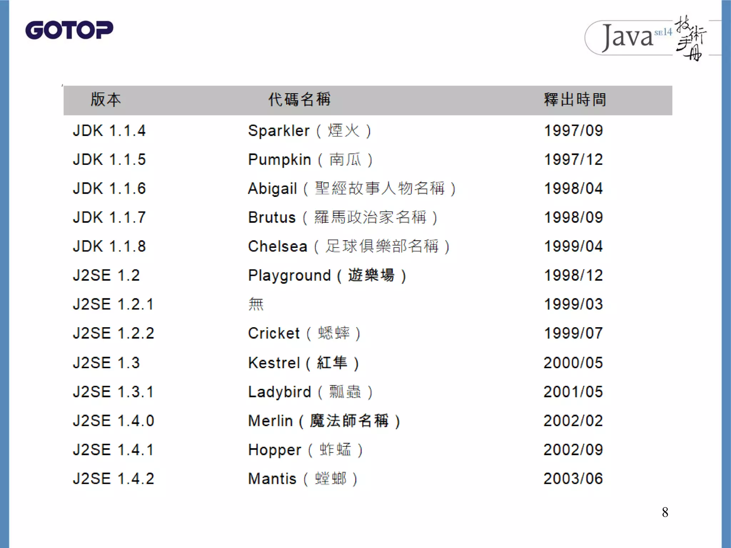Select the JDK 1.1.4 version cell
Screen dimensions: 731x548
[109, 131]
